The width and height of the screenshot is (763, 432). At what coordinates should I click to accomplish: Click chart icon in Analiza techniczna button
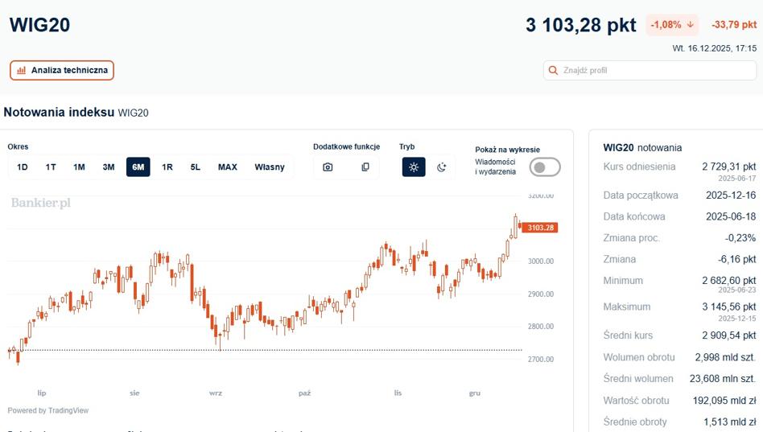(21, 70)
